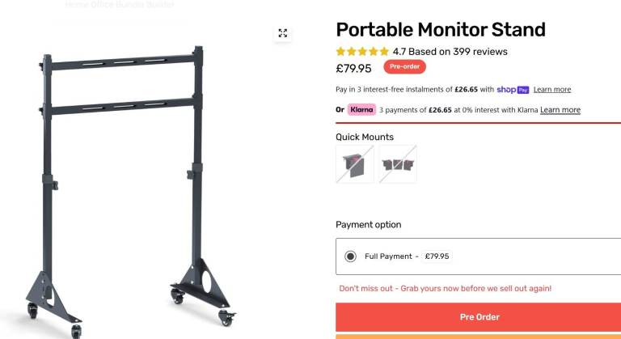Select the single monitor quick mount option
621x339 pixels.
pyautogui.click(x=355, y=164)
